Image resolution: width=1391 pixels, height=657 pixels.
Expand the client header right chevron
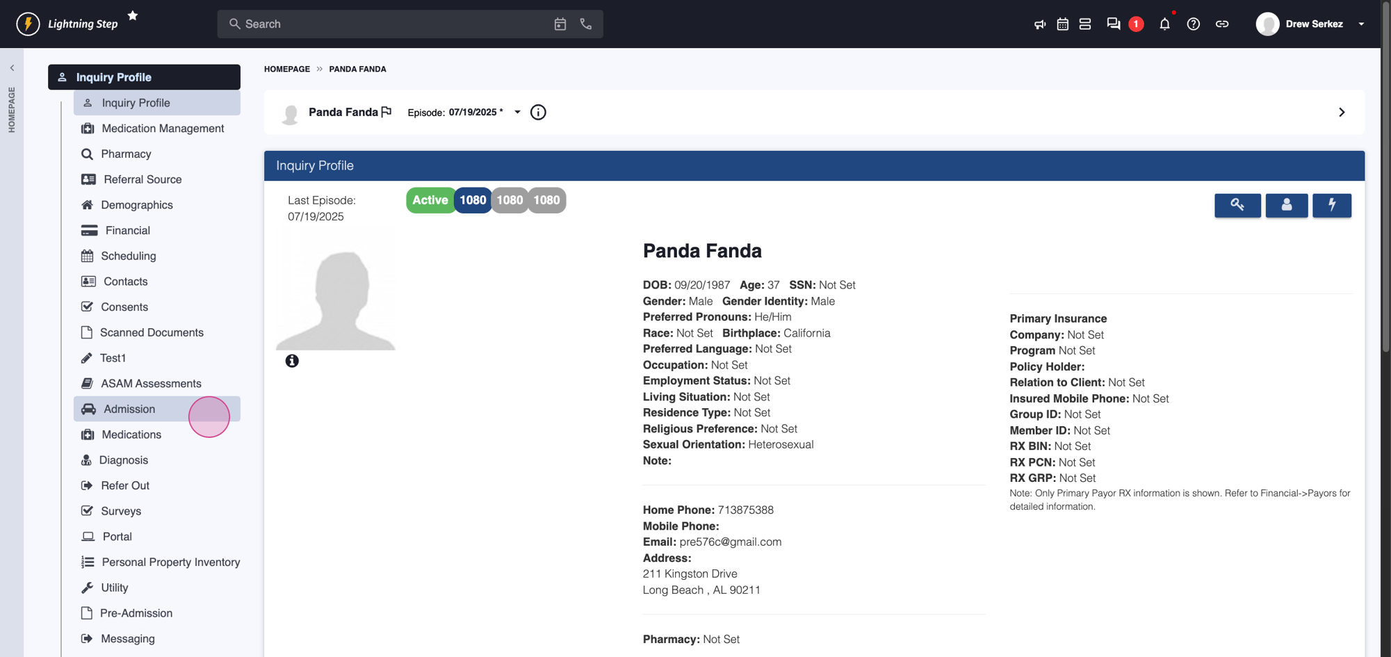click(1341, 113)
